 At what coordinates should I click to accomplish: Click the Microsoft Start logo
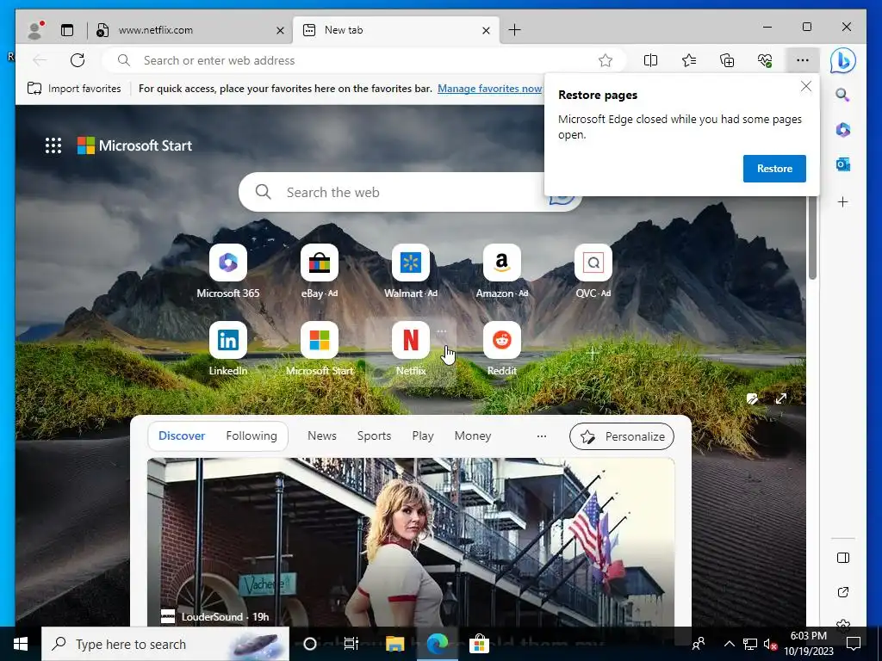(x=135, y=145)
